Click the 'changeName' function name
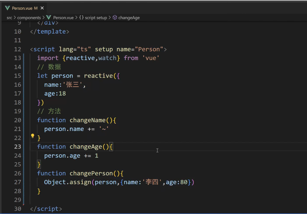This screenshot has height=214, width=307. [x=88, y=120]
